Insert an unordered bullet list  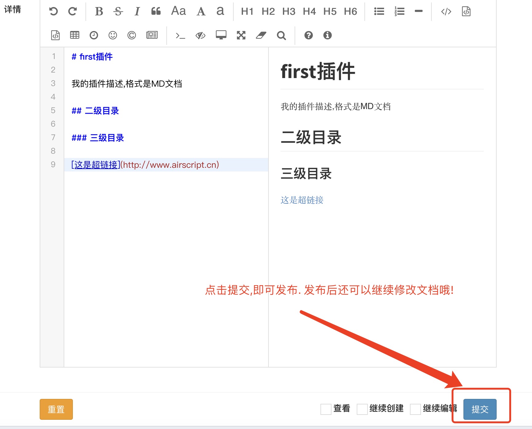pos(379,11)
